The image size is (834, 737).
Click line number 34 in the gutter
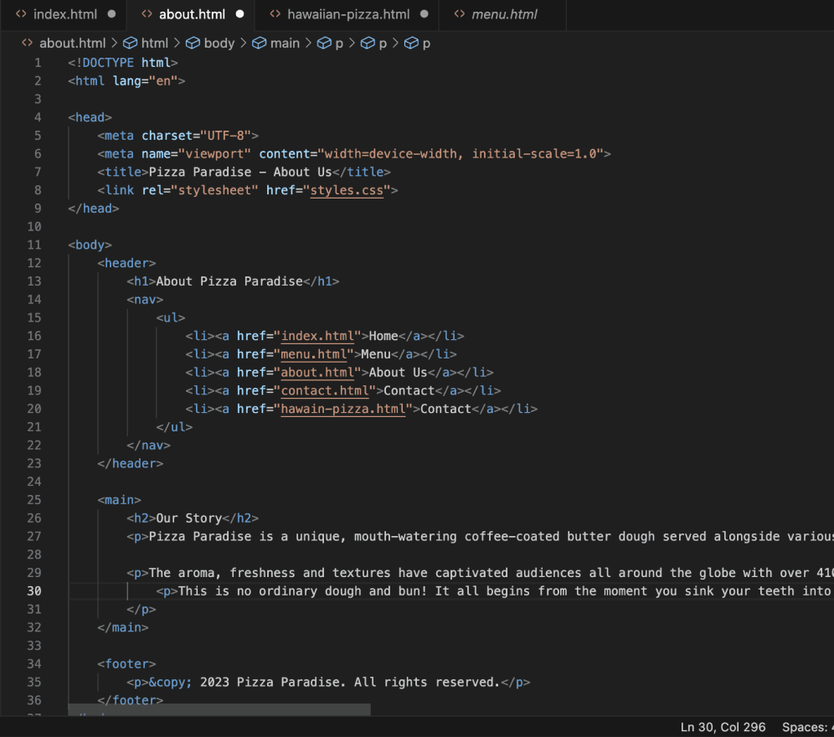coord(34,664)
